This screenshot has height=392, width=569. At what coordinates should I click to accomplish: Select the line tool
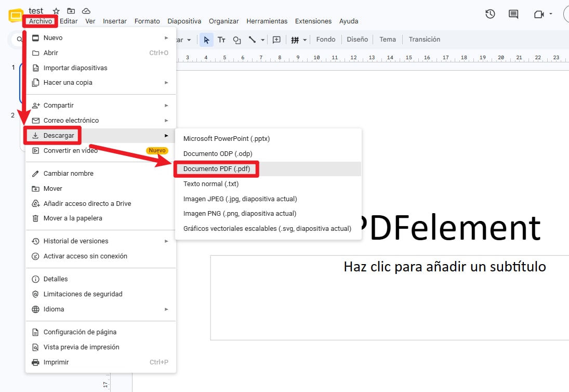pyautogui.click(x=252, y=40)
